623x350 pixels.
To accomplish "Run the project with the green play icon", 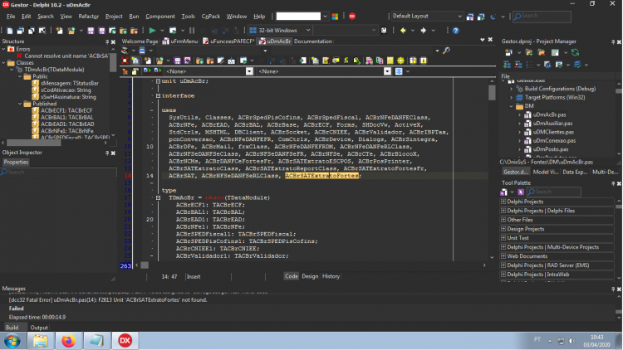I will point(152,30).
